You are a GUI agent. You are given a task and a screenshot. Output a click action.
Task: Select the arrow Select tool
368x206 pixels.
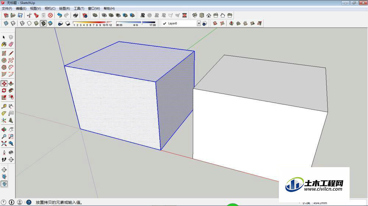coord(4,37)
